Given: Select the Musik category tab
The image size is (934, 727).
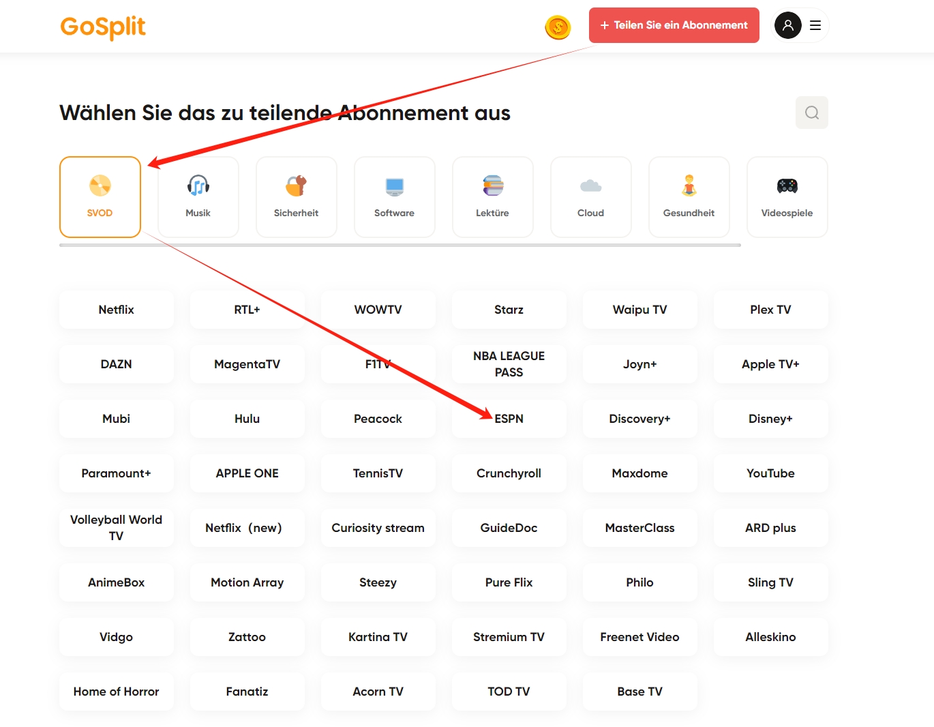Looking at the screenshot, I should point(198,197).
